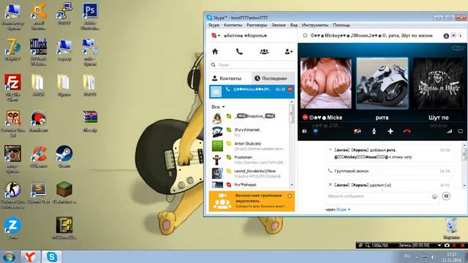Click the Mickey Mouse participant thumbnail
The image size is (468, 263).
[326, 83]
